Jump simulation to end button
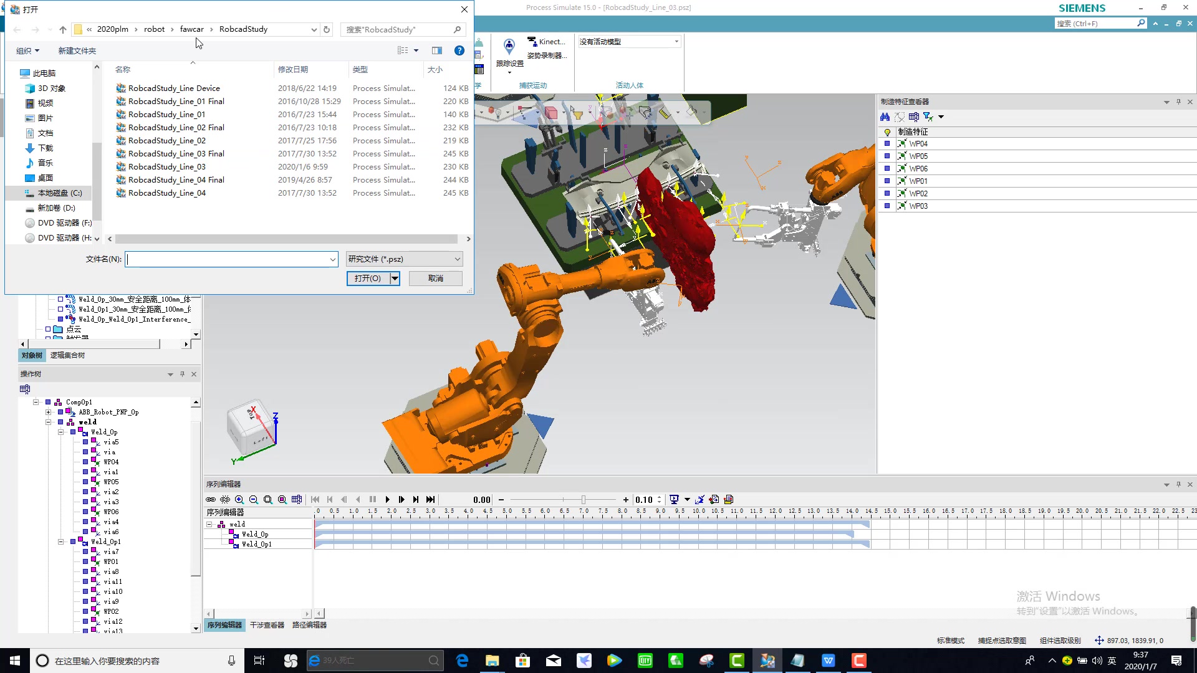1197x673 pixels. (x=430, y=500)
